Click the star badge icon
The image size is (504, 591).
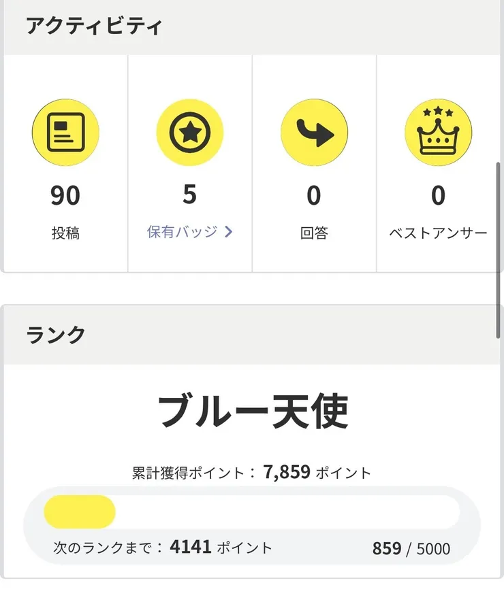click(x=190, y=133)
